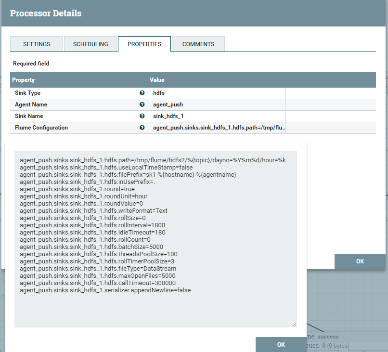Click the help icon beside Agent Name
This screenshot has height=352, width=388.
[142, 104]
